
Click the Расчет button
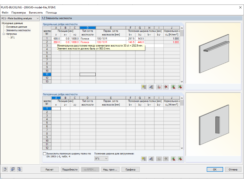[x=50, y=170]
